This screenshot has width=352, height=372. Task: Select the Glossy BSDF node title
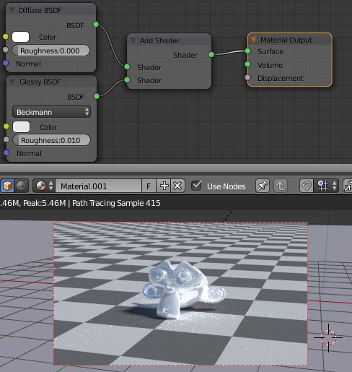click(40, 82)
